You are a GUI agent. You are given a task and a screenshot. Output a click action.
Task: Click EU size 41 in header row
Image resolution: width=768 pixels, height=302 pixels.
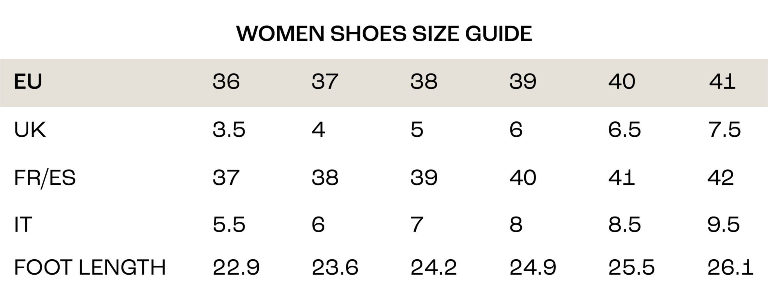722,82
